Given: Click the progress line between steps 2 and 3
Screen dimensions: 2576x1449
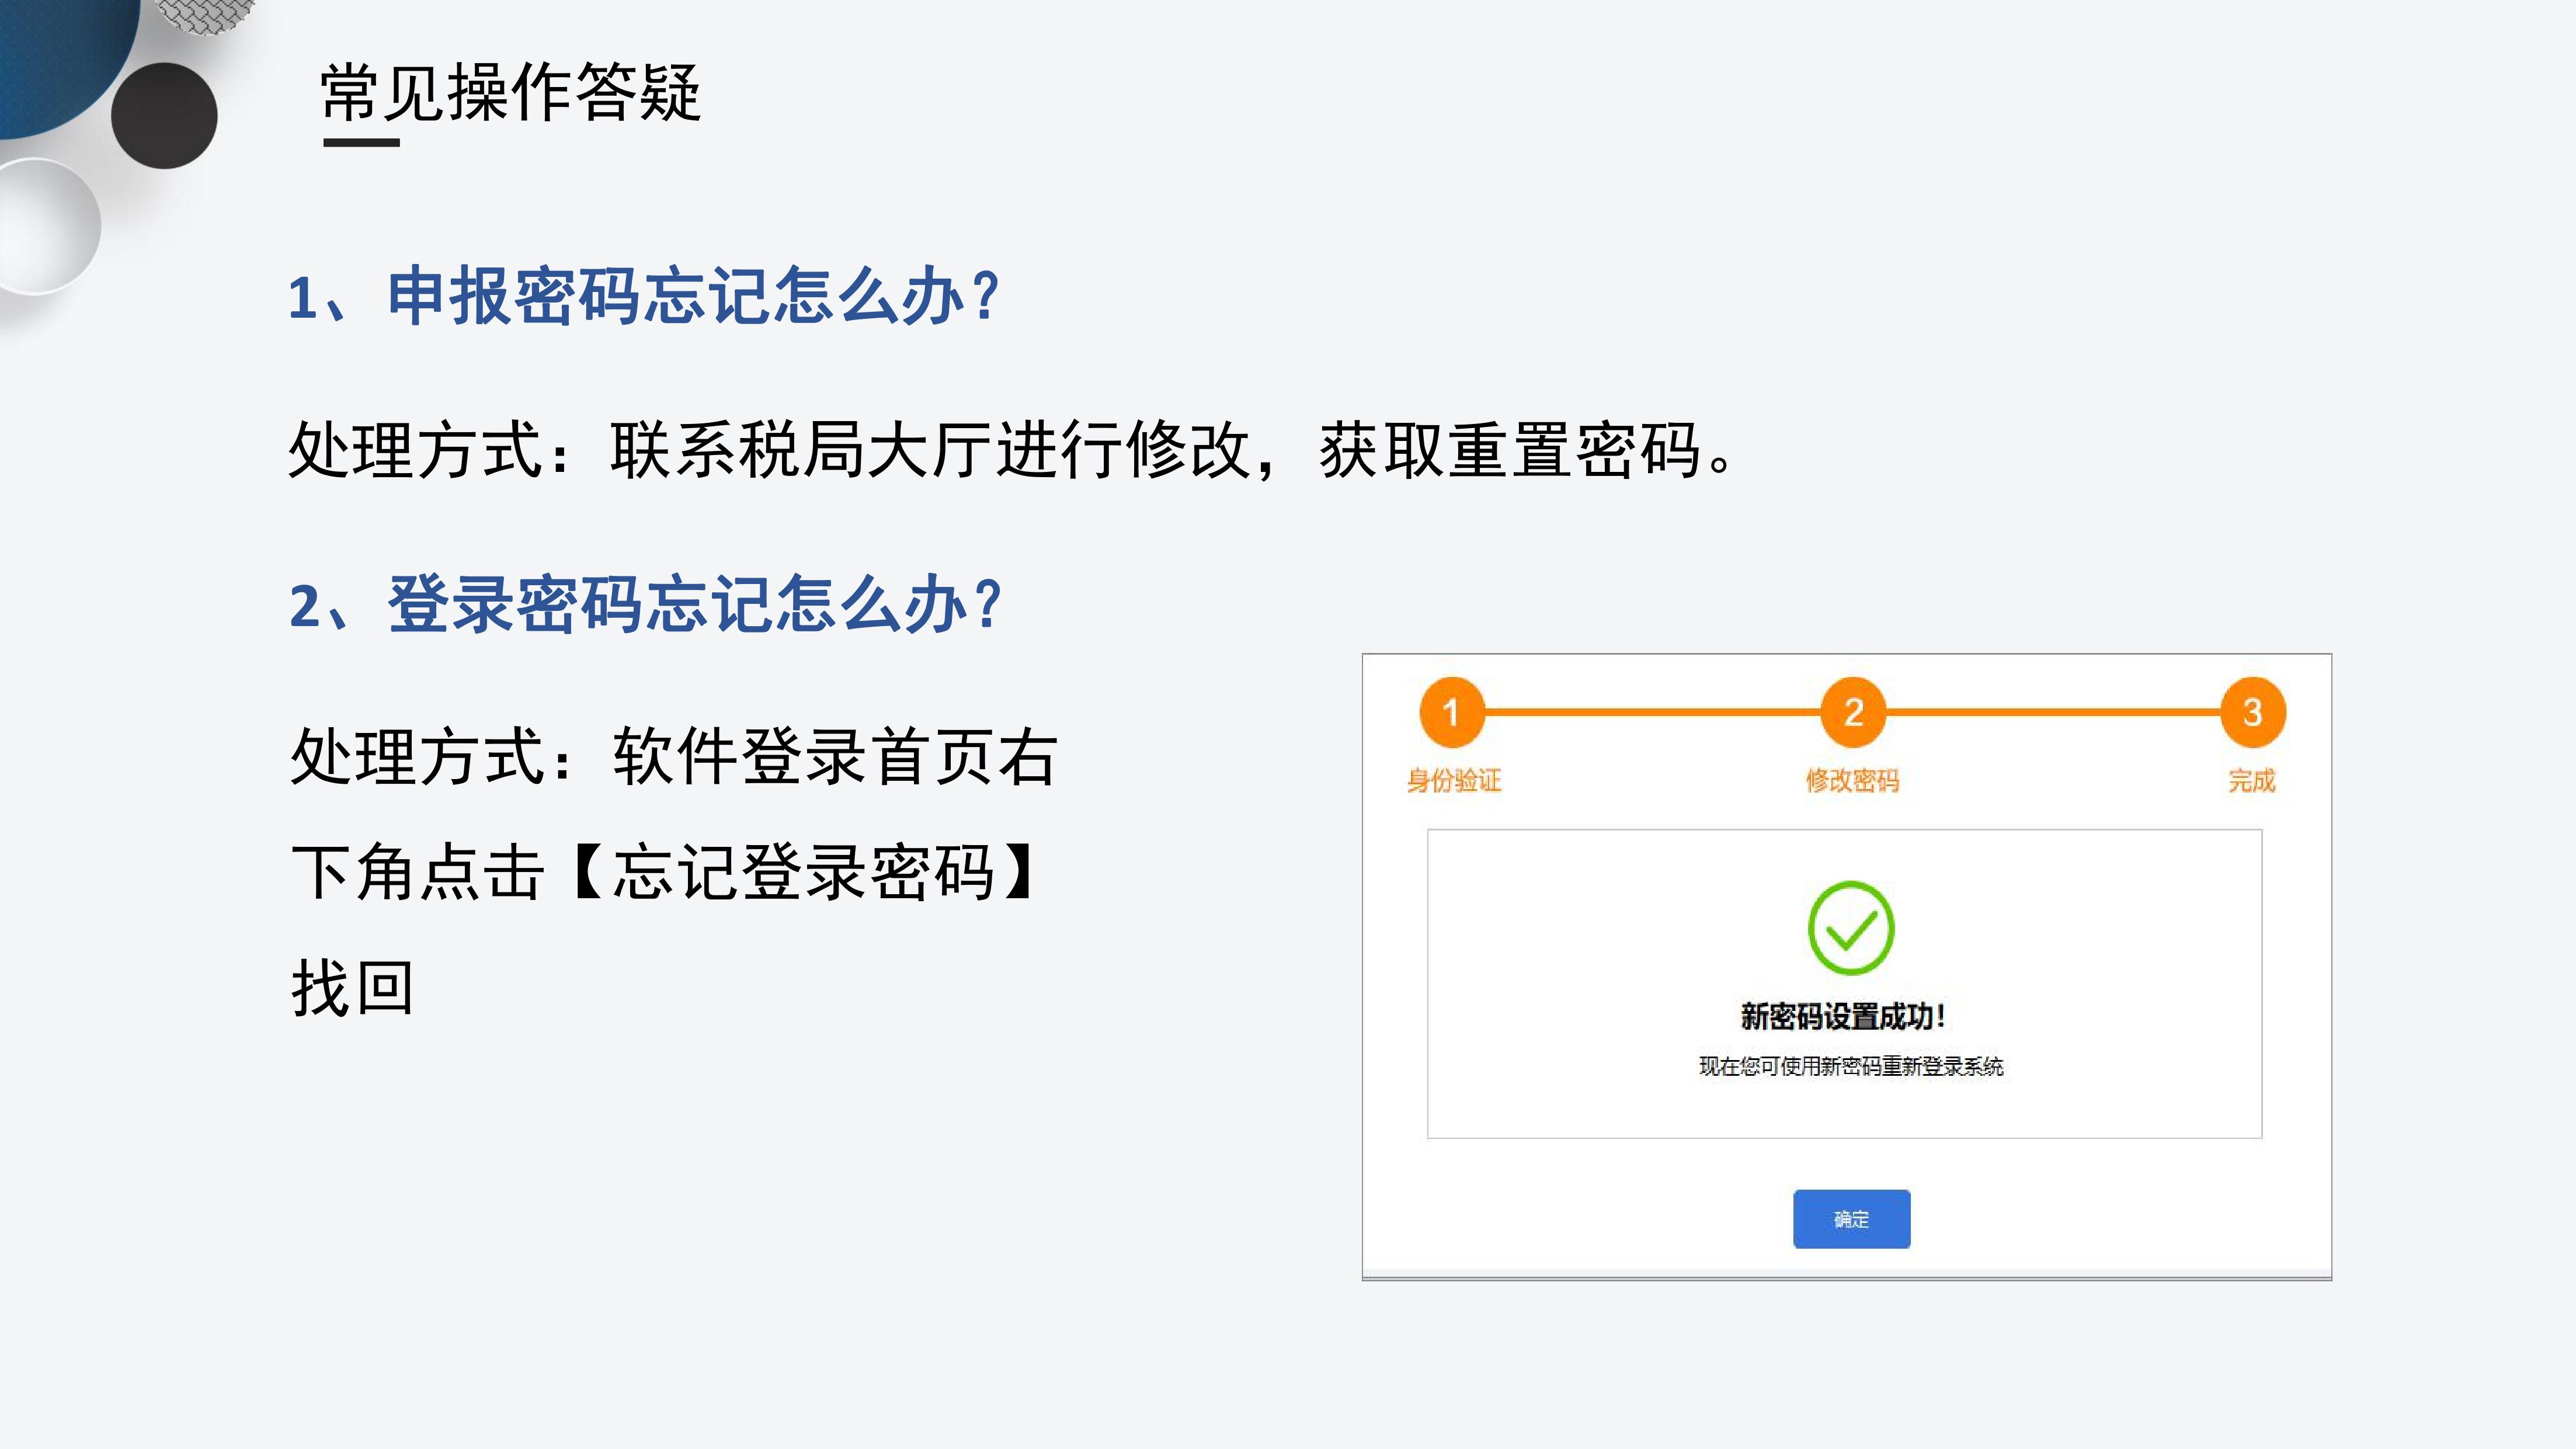Looking at the screenshot, I should (2053, 712).
